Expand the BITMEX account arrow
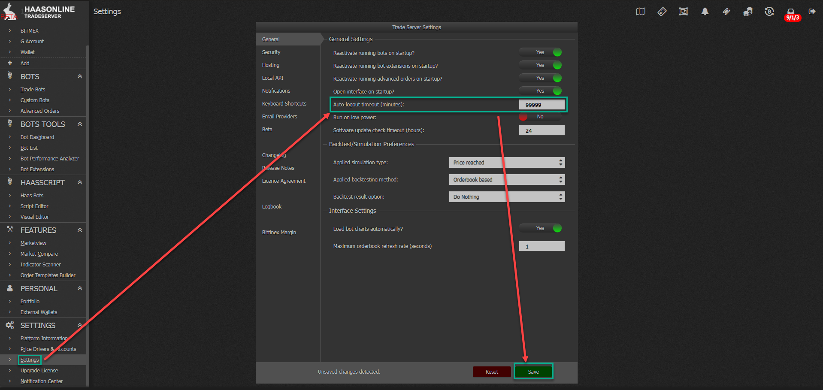The width and height of the screenshot is (823, 390). 10,30
